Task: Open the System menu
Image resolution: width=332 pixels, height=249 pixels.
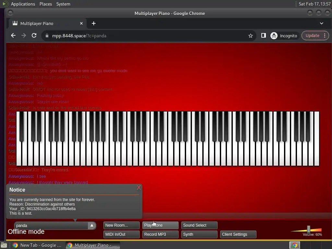Action: [x=63, y=4]
